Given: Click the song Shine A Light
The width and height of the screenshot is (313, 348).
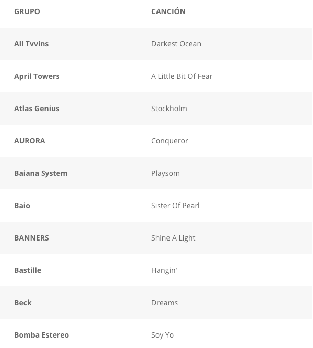Looking at the screenshot, I should pyautogui.click(x=173, y=238).
